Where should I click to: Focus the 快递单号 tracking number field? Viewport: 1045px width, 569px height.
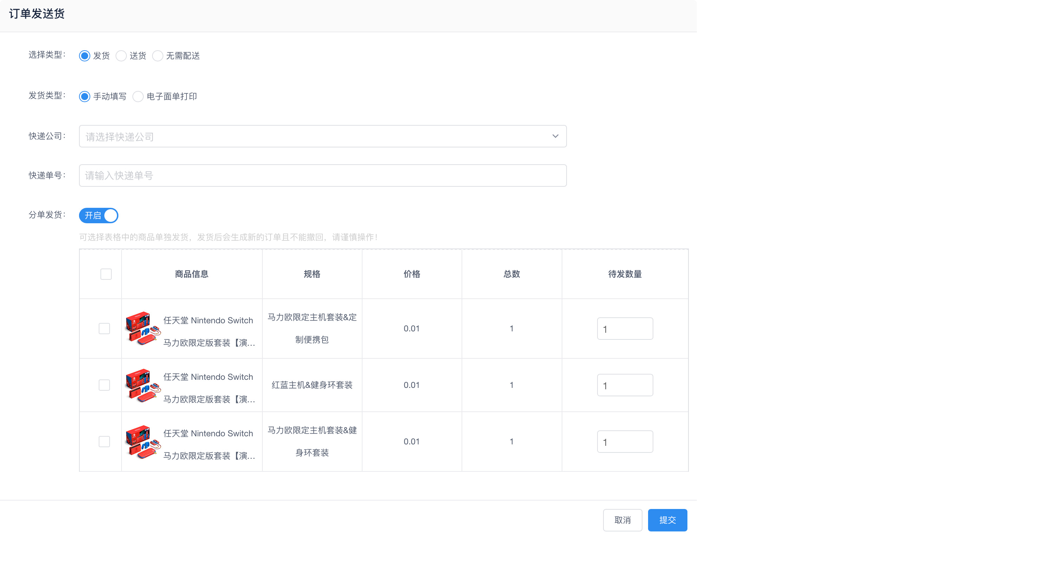pyautogui.click(x=322, y=176)
